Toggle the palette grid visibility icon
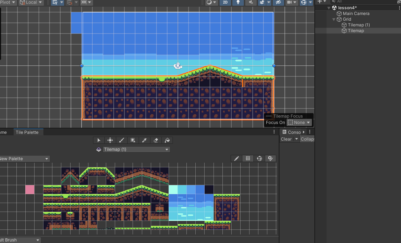The height and width of the screenshot is (243, 401). click(248, 158)
